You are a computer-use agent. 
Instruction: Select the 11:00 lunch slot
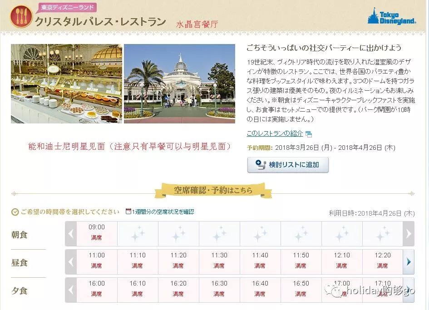97,262
